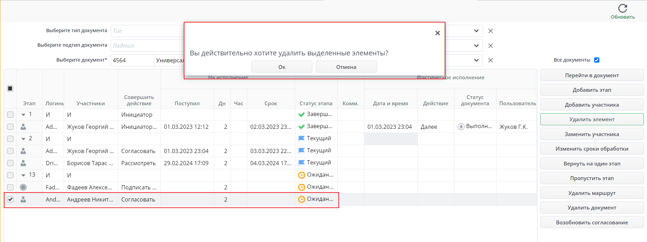Clear the document subtype field
This screenshot has width=647, height=242.
coord(491,46)
